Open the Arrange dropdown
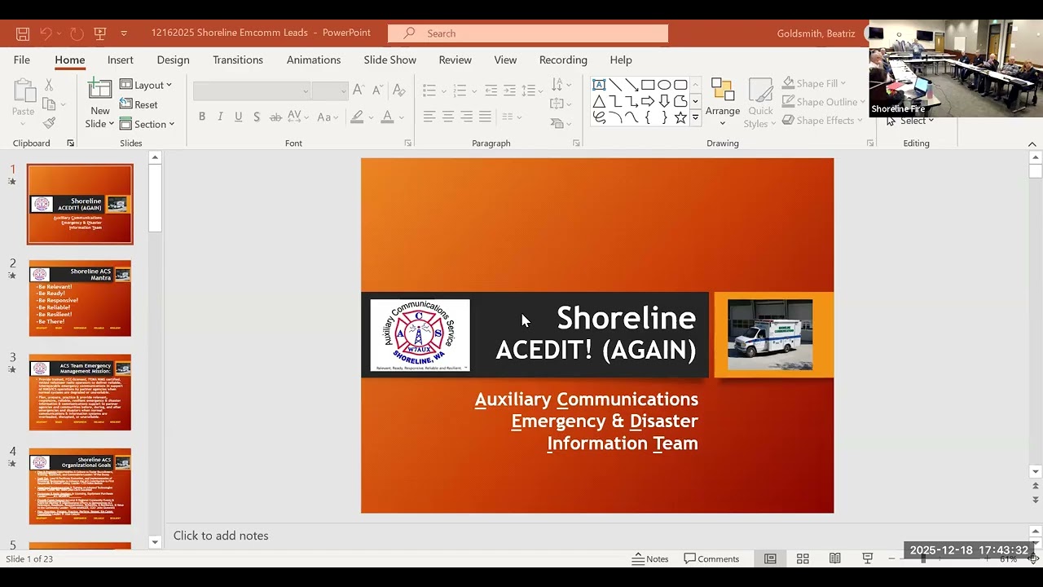Viewport: 1043px width, 587px height. (723, 103)
